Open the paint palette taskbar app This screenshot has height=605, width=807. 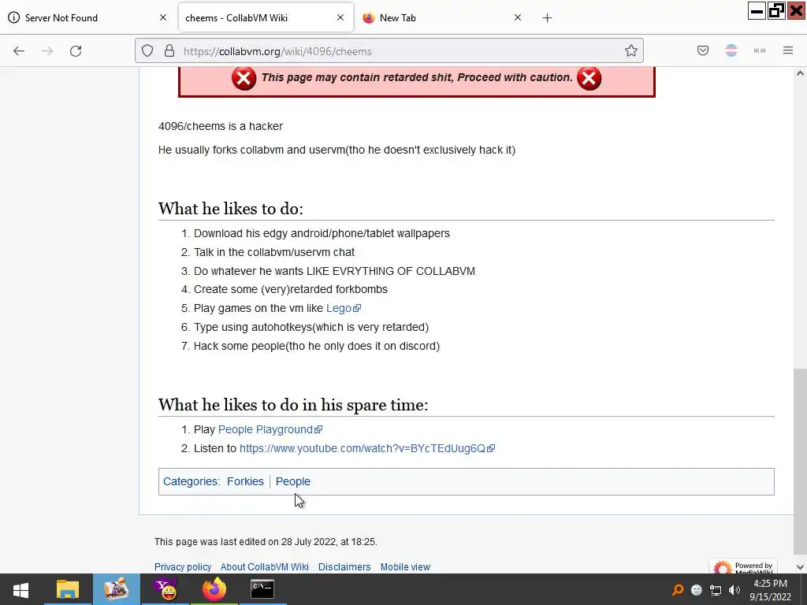117,589
